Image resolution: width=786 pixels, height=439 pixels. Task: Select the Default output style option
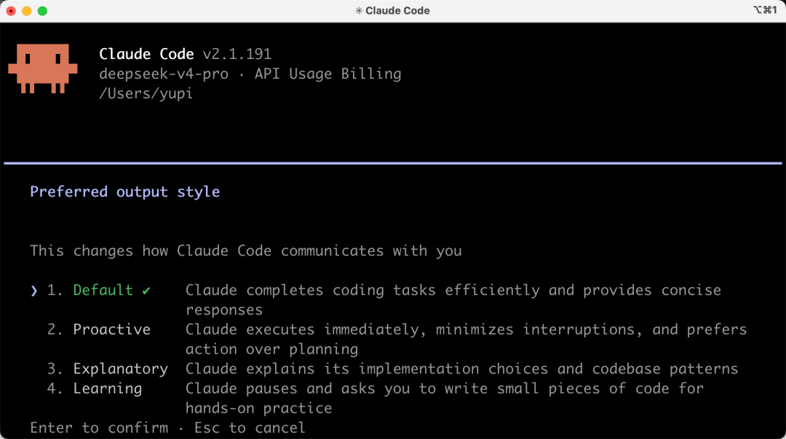103,290
